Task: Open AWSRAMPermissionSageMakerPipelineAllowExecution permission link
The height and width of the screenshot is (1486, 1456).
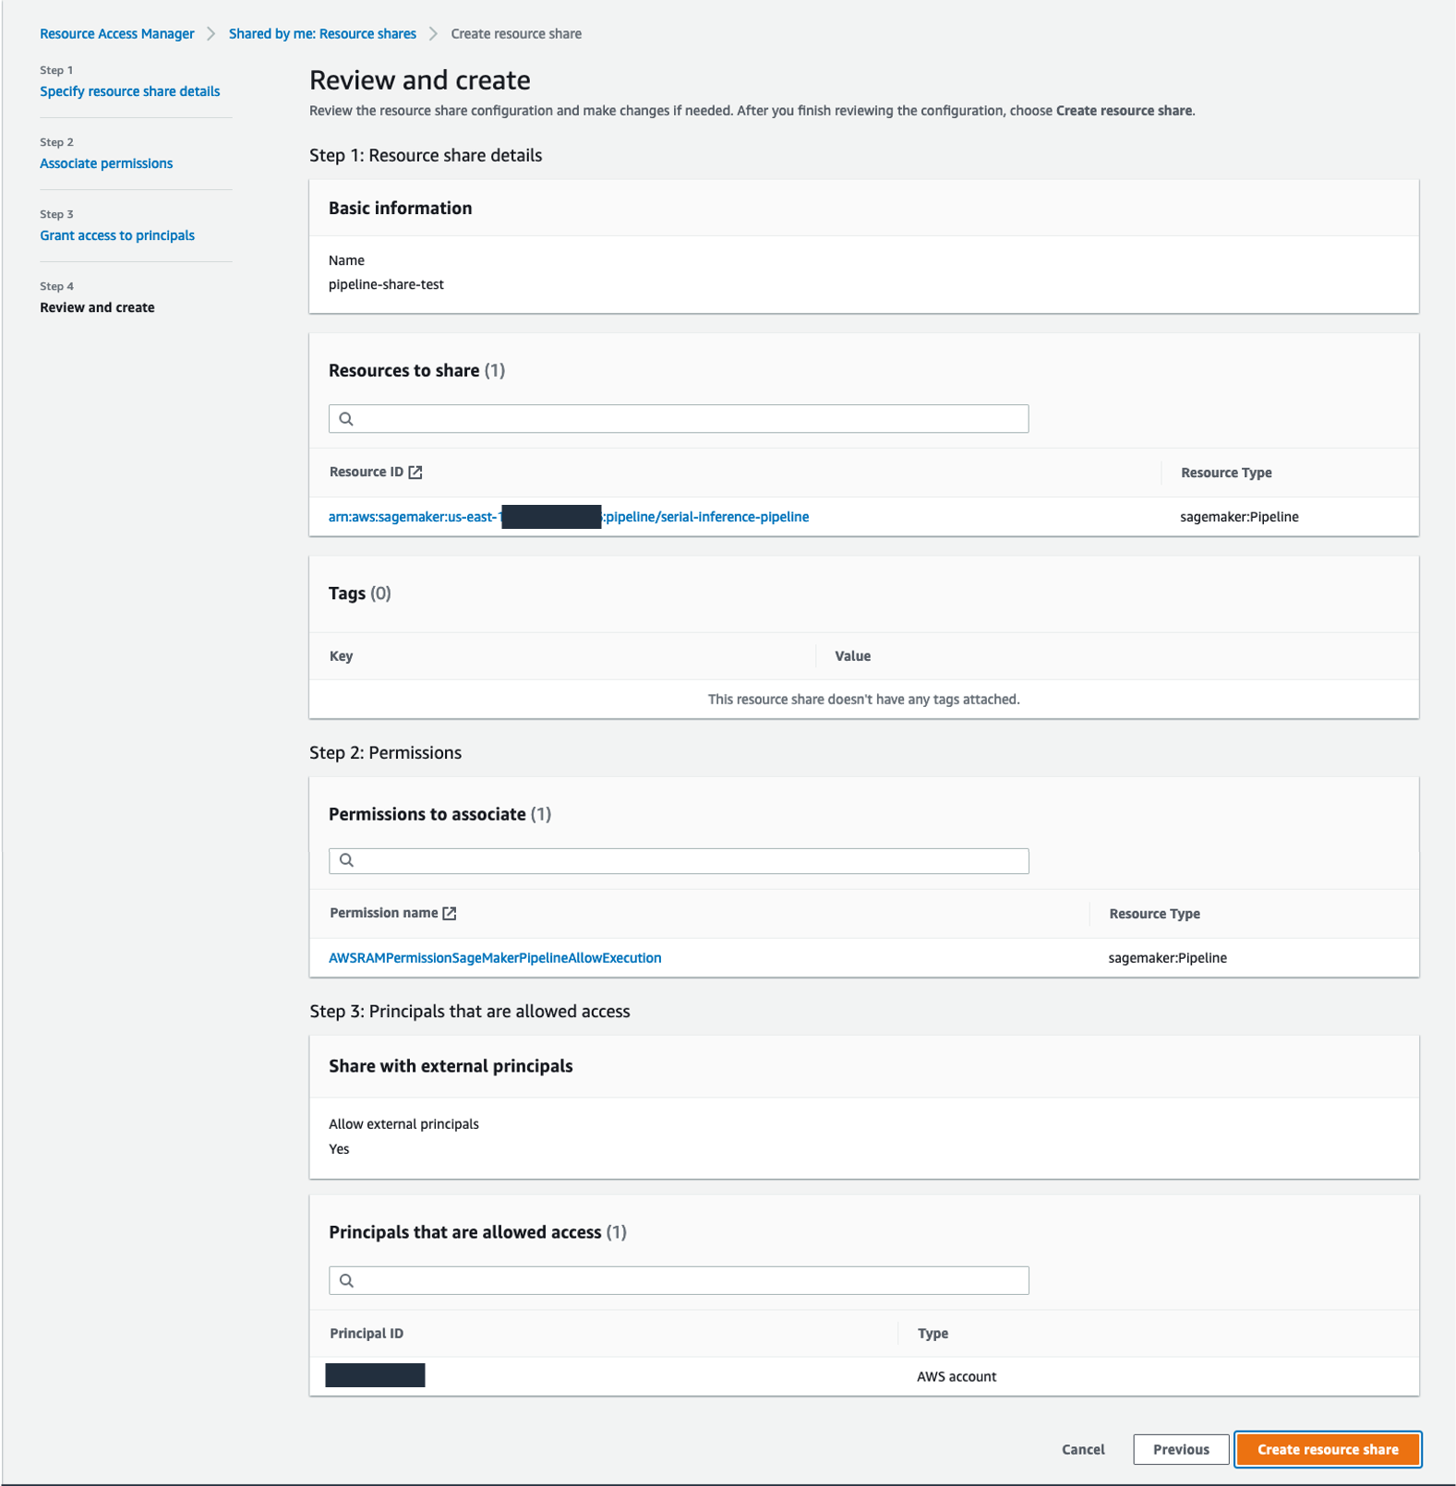Action: 495,958
